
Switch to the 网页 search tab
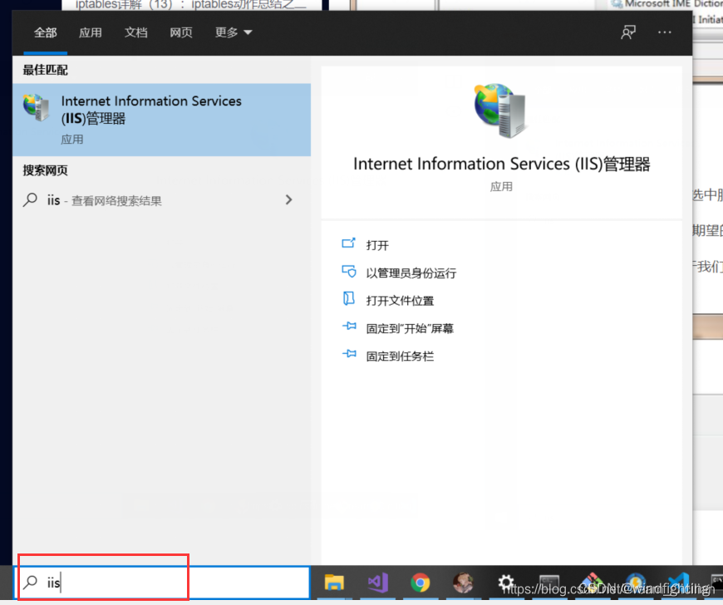[181, 32]
